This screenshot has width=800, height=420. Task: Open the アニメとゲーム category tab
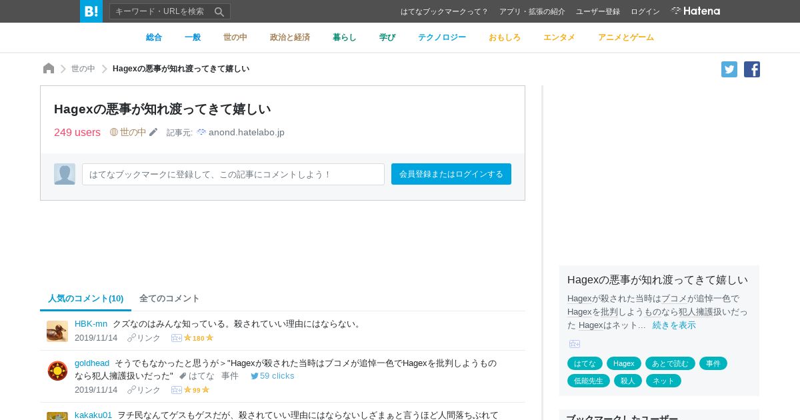pos(626,37)
